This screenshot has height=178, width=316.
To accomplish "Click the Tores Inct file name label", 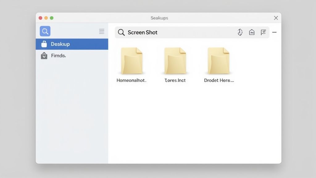I will pyautogui.click(x=175, y=80).
